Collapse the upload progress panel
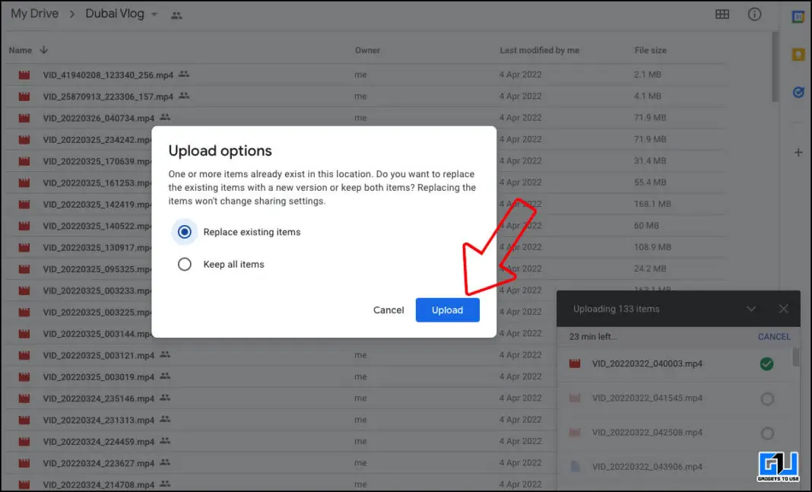812x492 pixels. pos(751,308)
